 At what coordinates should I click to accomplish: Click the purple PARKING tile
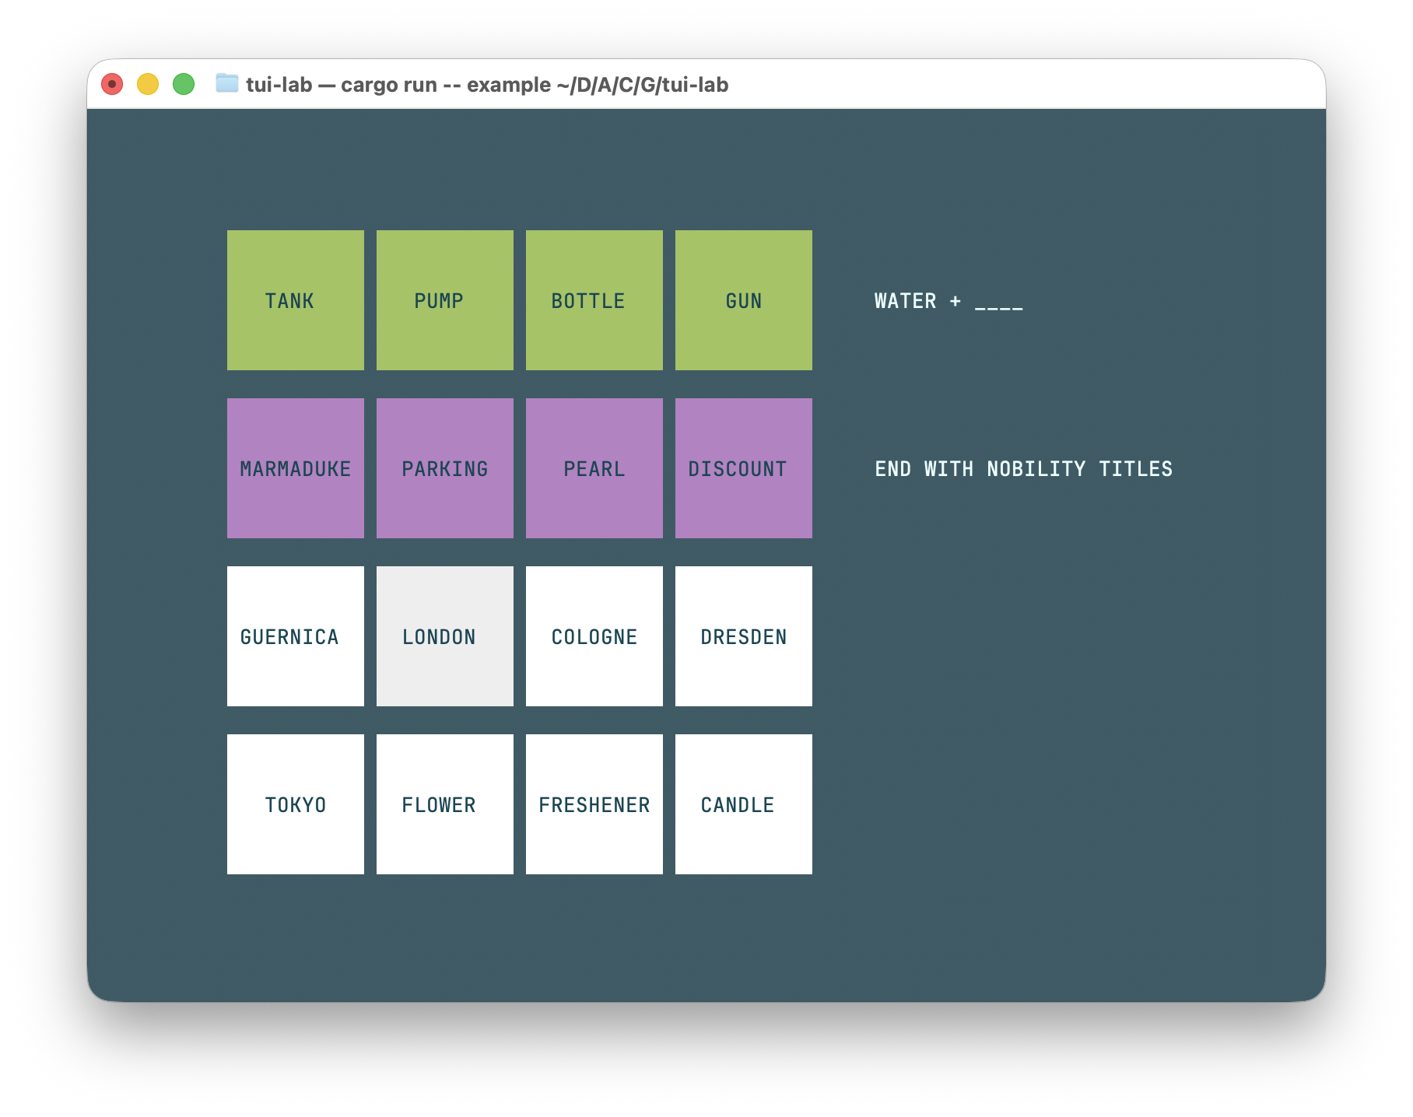444,468
